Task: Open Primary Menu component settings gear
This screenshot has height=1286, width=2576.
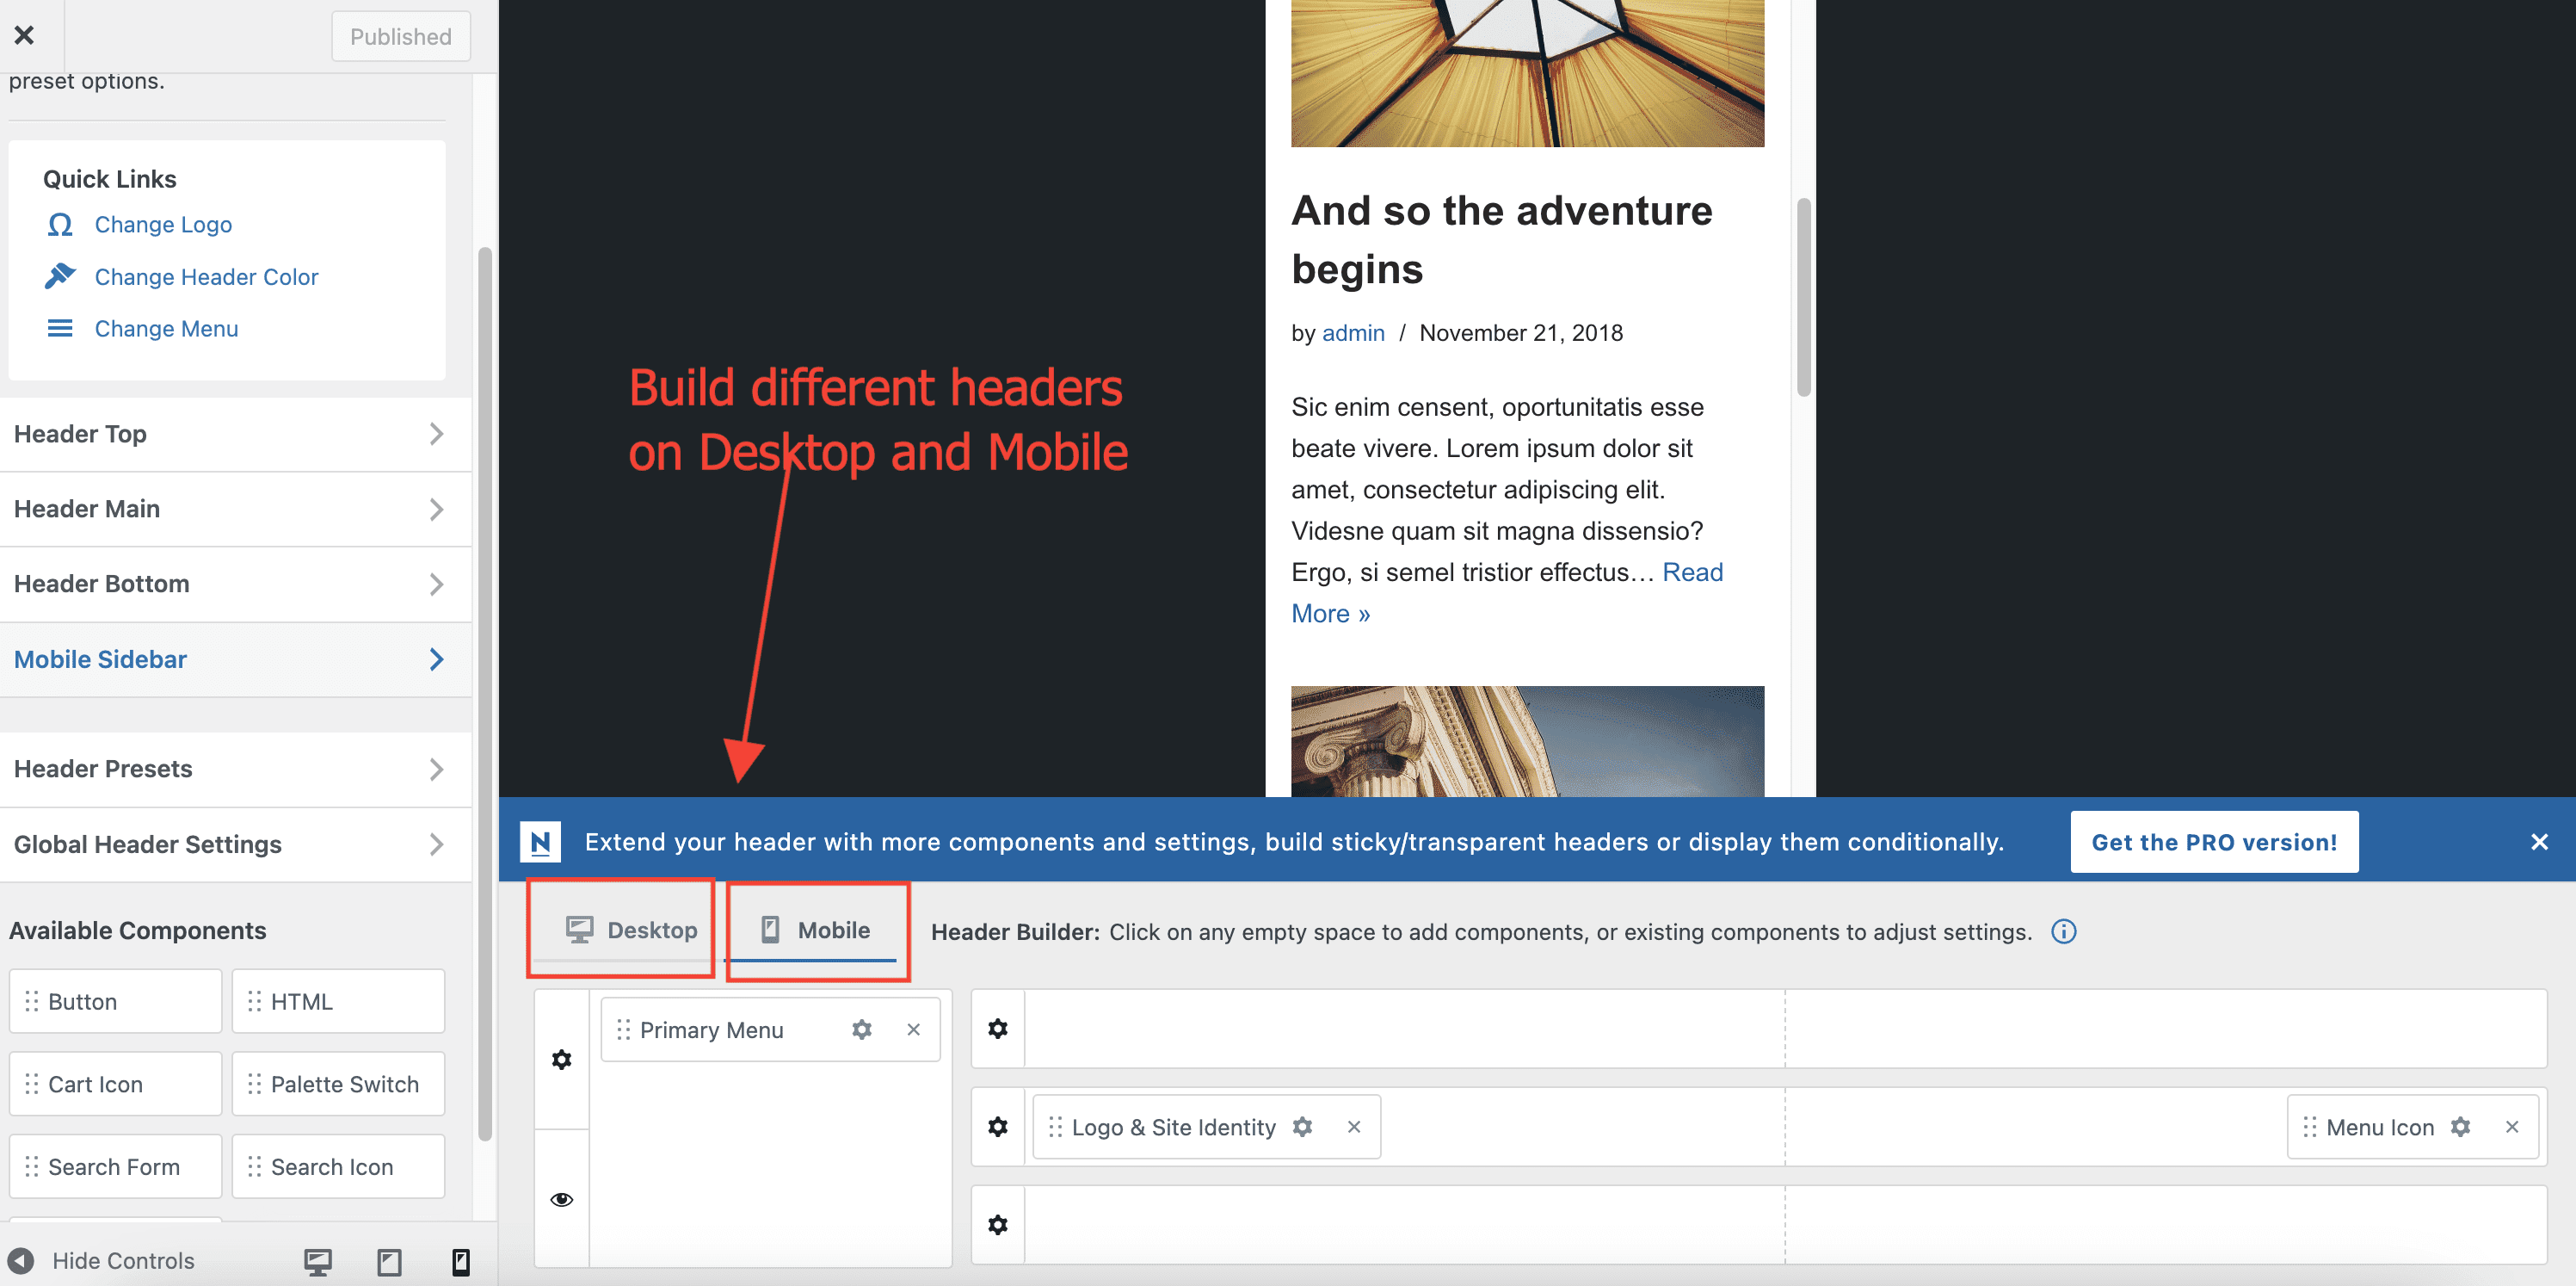Action: 861,1029
